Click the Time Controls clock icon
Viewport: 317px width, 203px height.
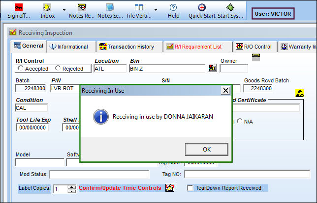click(170, 188)
